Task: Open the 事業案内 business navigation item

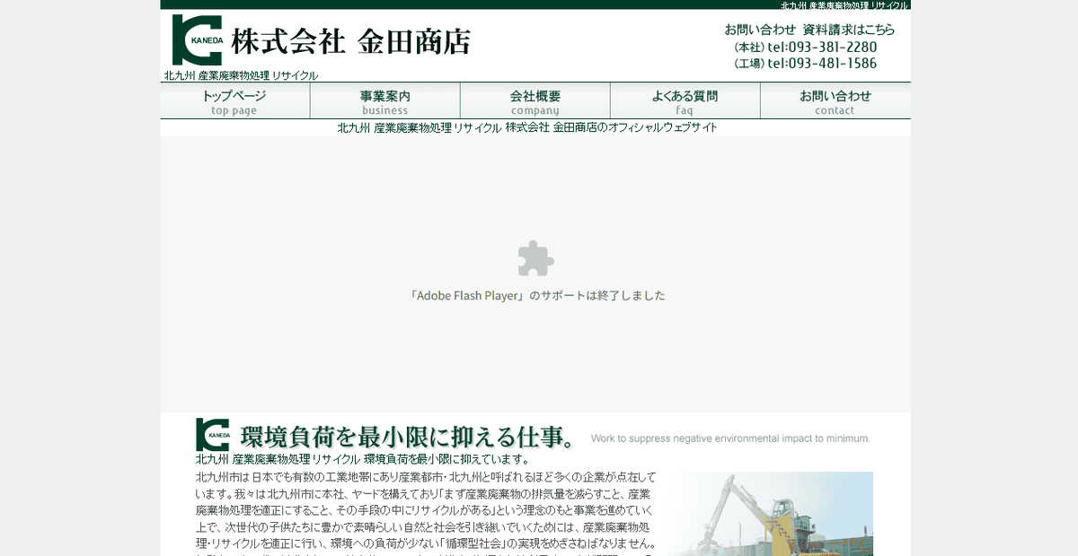Action: tap(384, 100)
